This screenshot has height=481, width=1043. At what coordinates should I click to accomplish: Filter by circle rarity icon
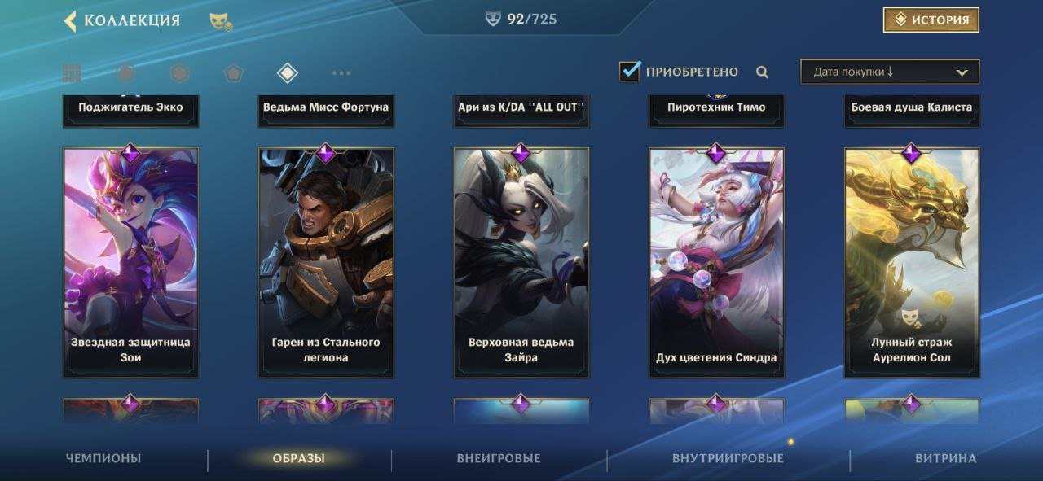[125, 73]
